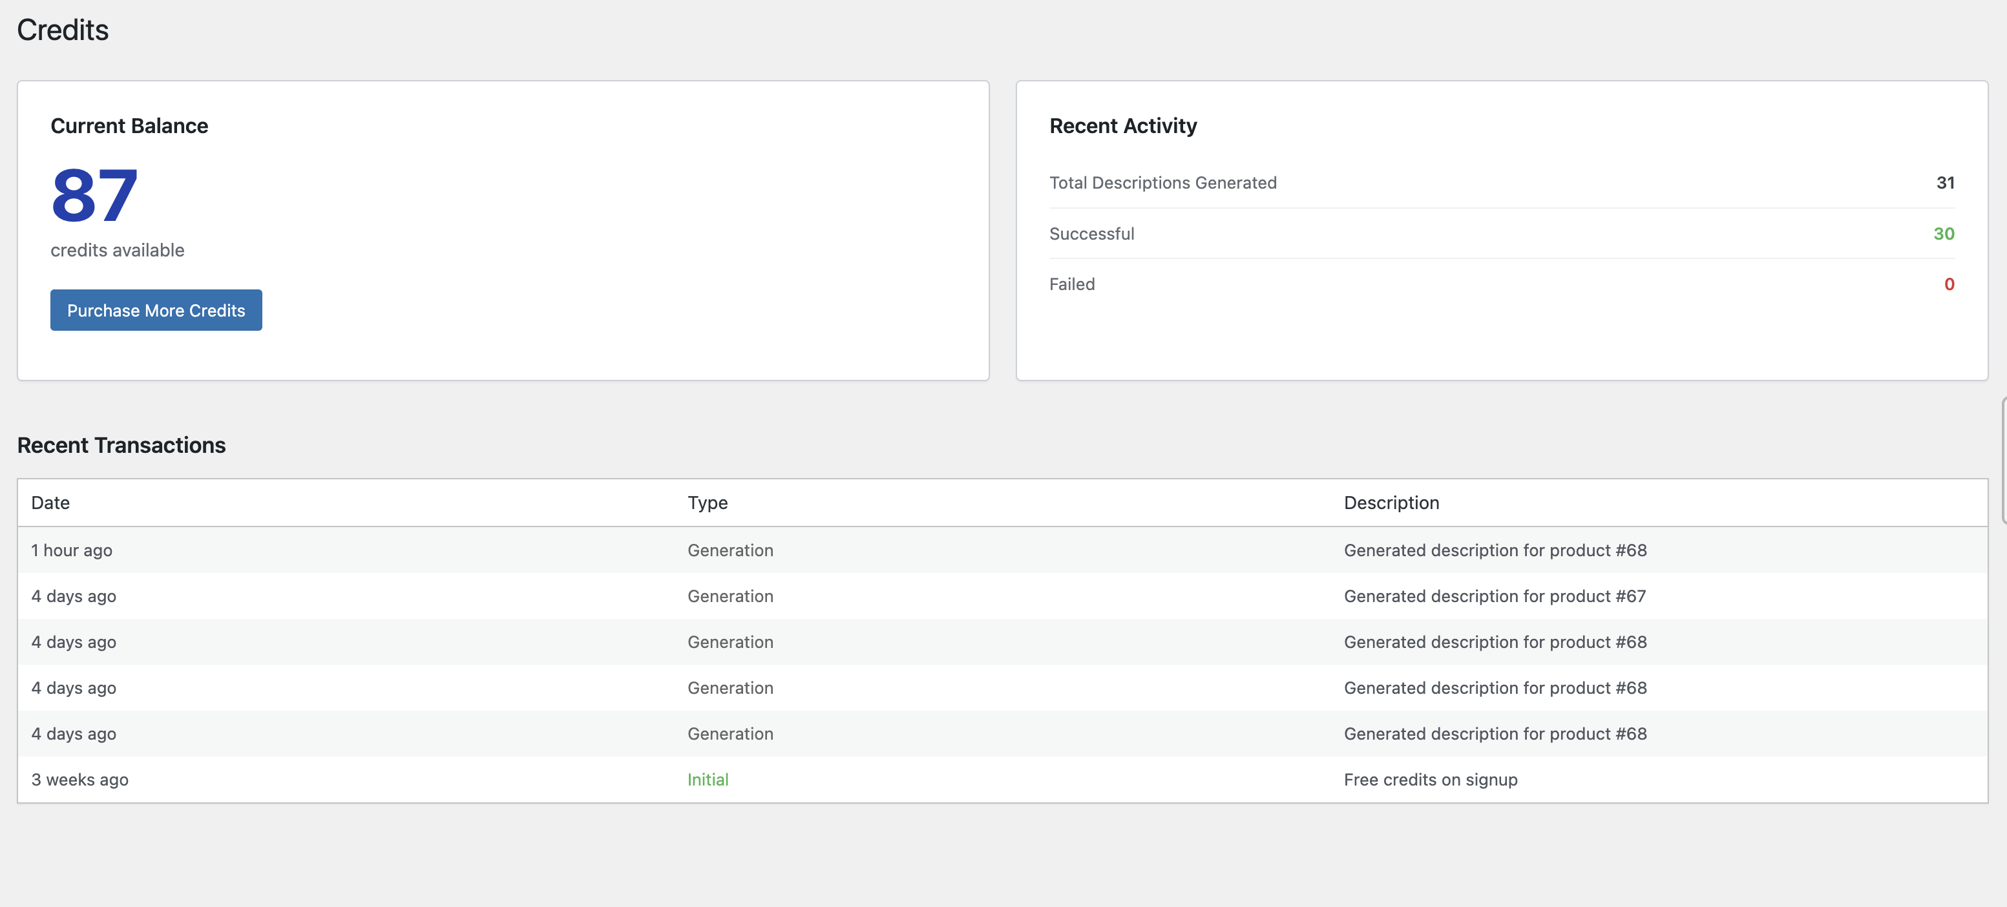Click the Type column header
Screen dimensions: 2007x907
click(707, 503)
